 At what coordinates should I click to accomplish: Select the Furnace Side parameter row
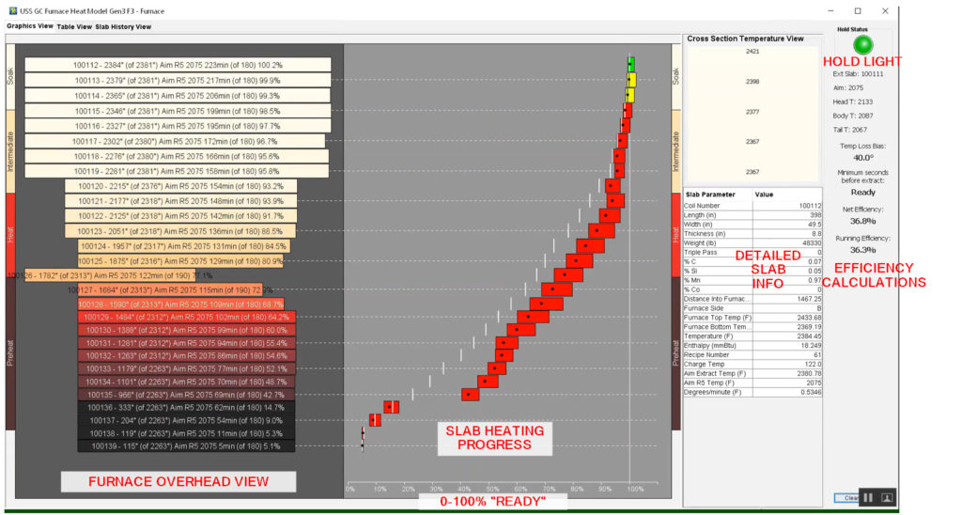pos(753,308)
